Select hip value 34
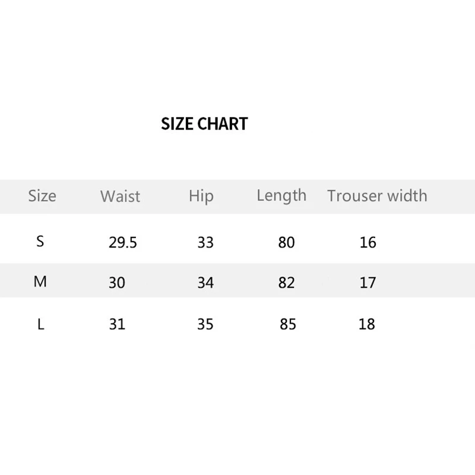 click(x=205, y=283)
